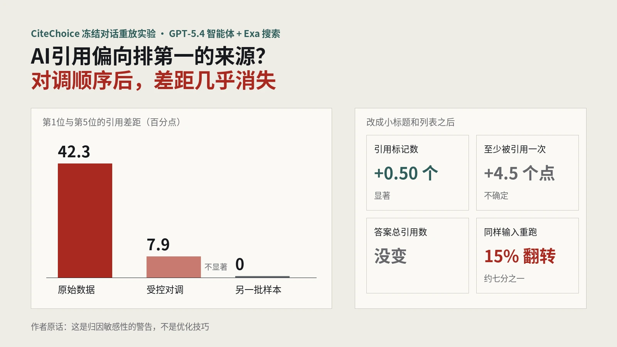Screen dimensions: 617x347
Task: Click the "约七分之一" note
Action: (x=504, y=278)
